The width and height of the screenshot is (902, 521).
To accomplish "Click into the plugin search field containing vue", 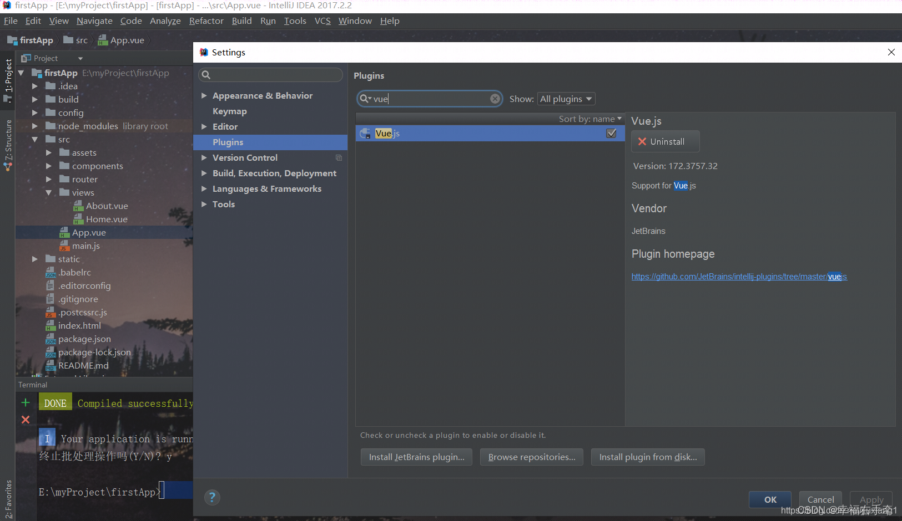I will coord(430,99).
